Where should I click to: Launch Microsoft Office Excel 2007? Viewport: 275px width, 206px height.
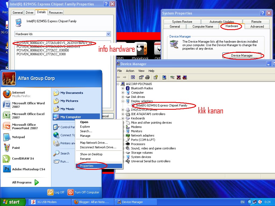pyautogui.click(x=26, y=115)
